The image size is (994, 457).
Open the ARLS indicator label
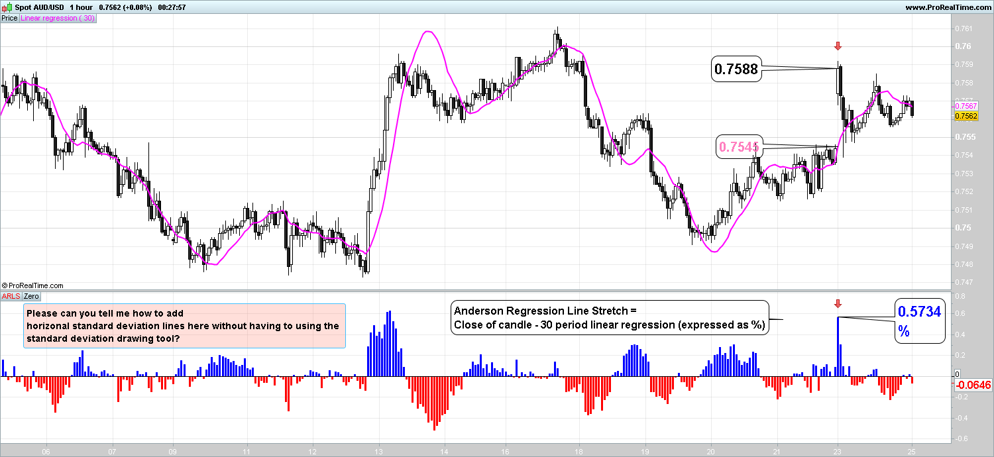pyautogui.click(x=11, y=296)
